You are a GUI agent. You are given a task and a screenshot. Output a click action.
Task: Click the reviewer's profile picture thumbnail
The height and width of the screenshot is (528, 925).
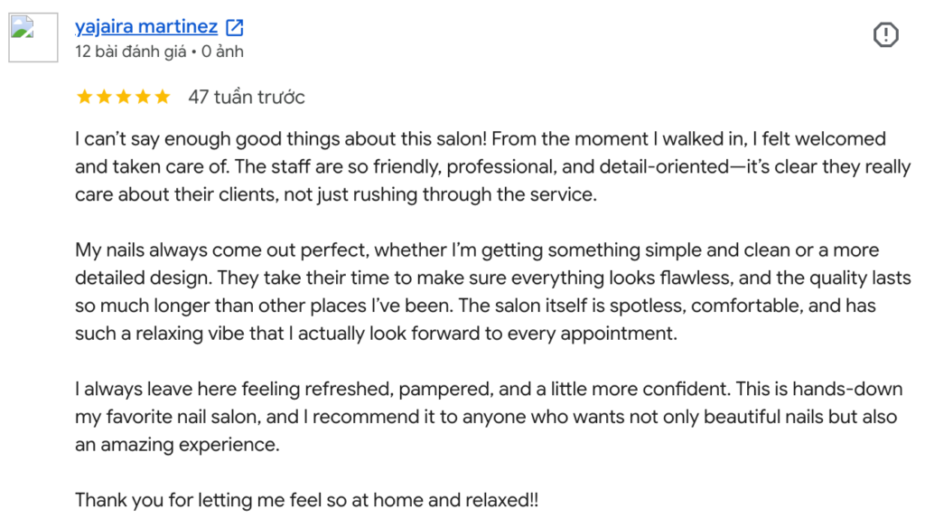coord(33,37)
